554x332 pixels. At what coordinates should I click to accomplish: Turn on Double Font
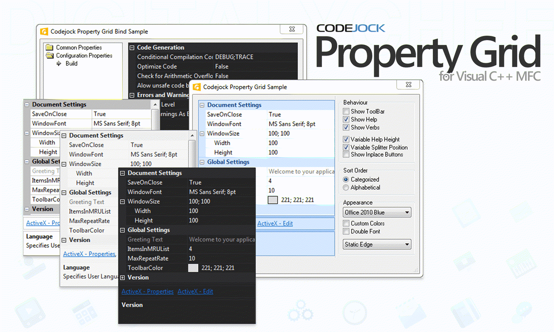coord(346,231)
